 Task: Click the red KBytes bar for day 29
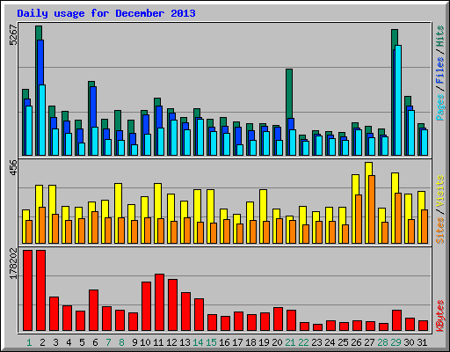coord(396,320)
